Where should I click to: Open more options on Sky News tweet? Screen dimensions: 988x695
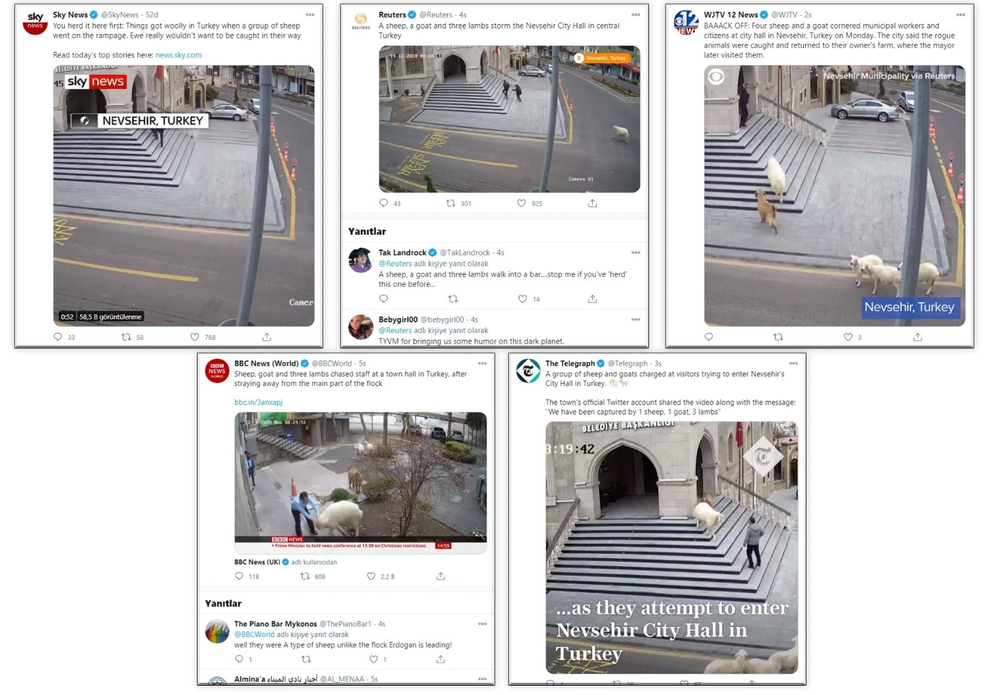pyautogui.click(x=310, y=15)
